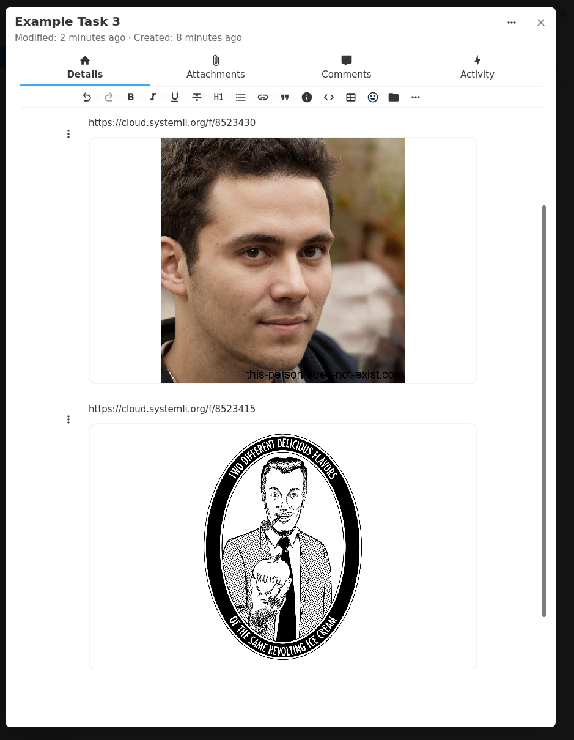This screenshot has height=740, width=574.
Task: Expand more editor toolbar options
Action: coord(416,97)
